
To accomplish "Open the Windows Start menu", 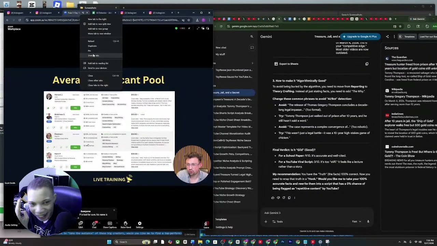I will 109,242.
